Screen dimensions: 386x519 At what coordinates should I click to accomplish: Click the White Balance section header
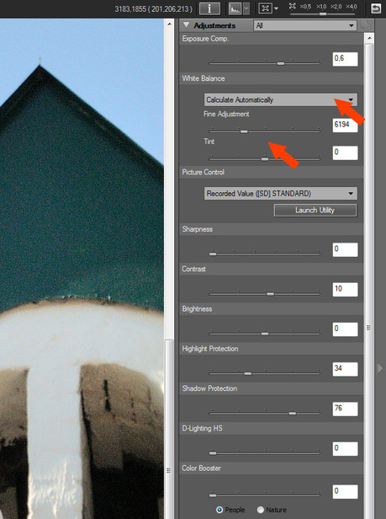(x=272, y=78)
